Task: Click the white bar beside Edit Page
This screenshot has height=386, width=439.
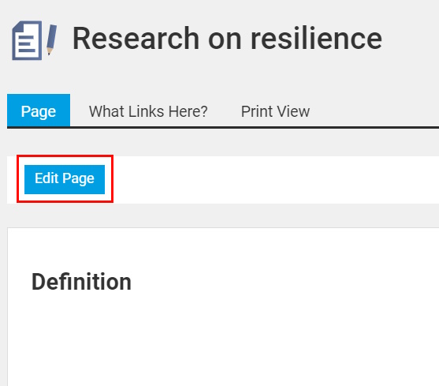Action: pos(276,180)
